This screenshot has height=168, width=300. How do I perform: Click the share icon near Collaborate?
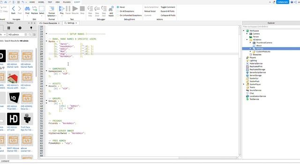coord(295,2)
